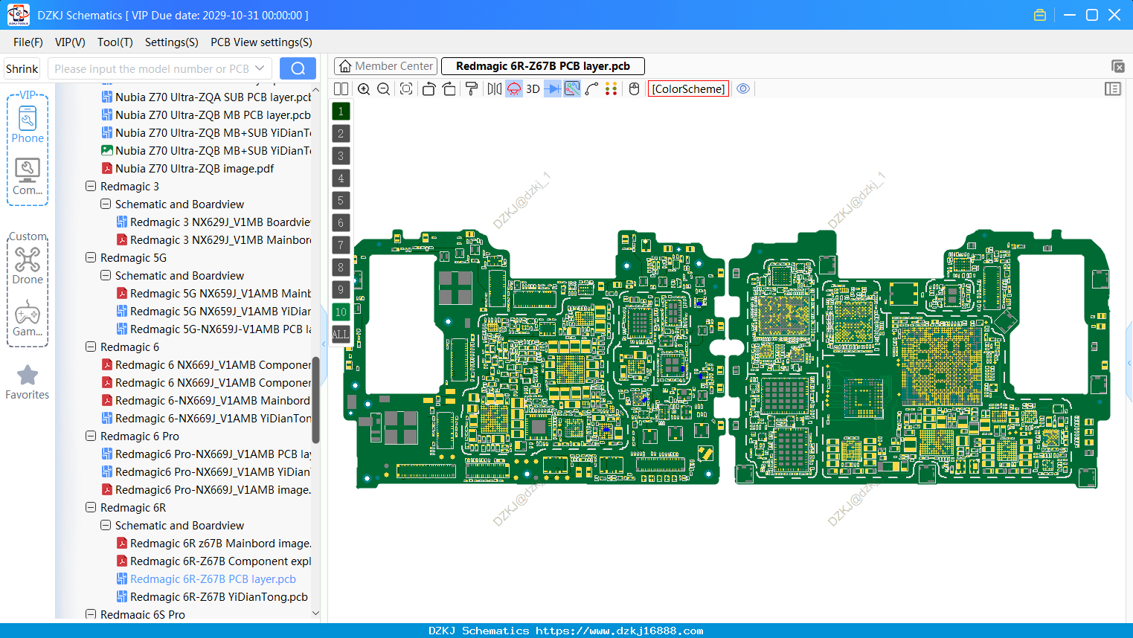Click the colored dots grid icon

tap(612, 88)
